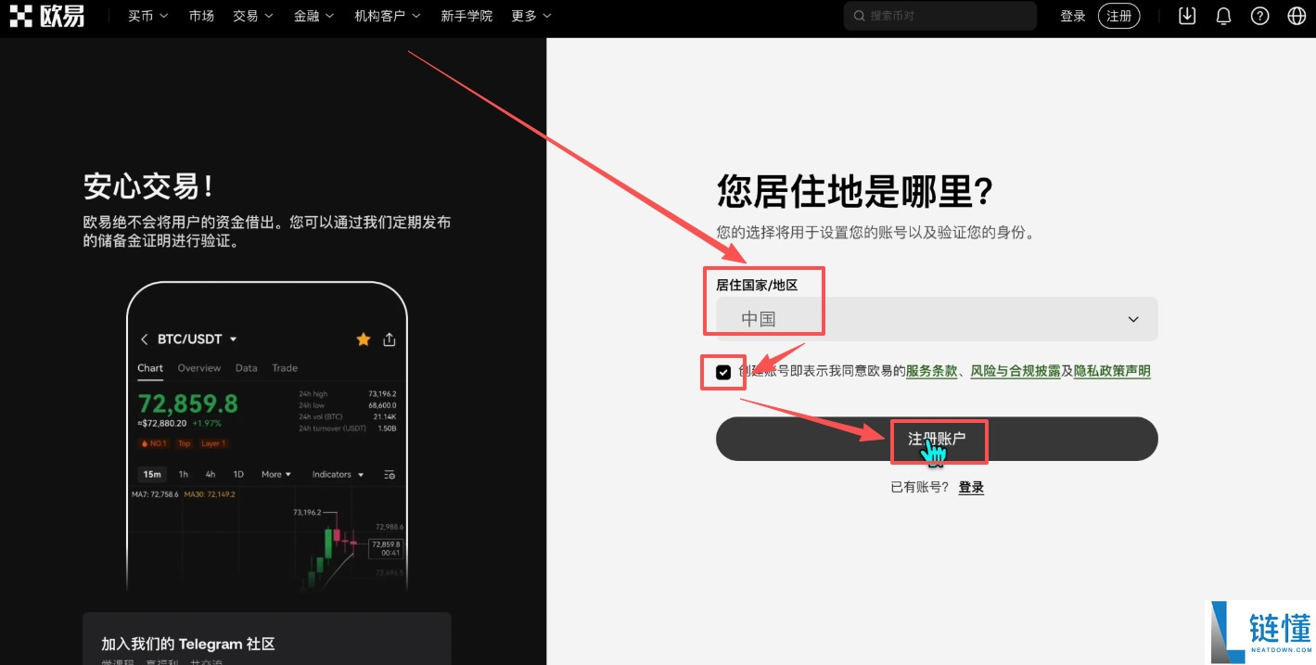Image resolution: width=1316 pixels, height=665 pixels.
Task: Switch to the Overview tab
Action: (x=198, y=367)
